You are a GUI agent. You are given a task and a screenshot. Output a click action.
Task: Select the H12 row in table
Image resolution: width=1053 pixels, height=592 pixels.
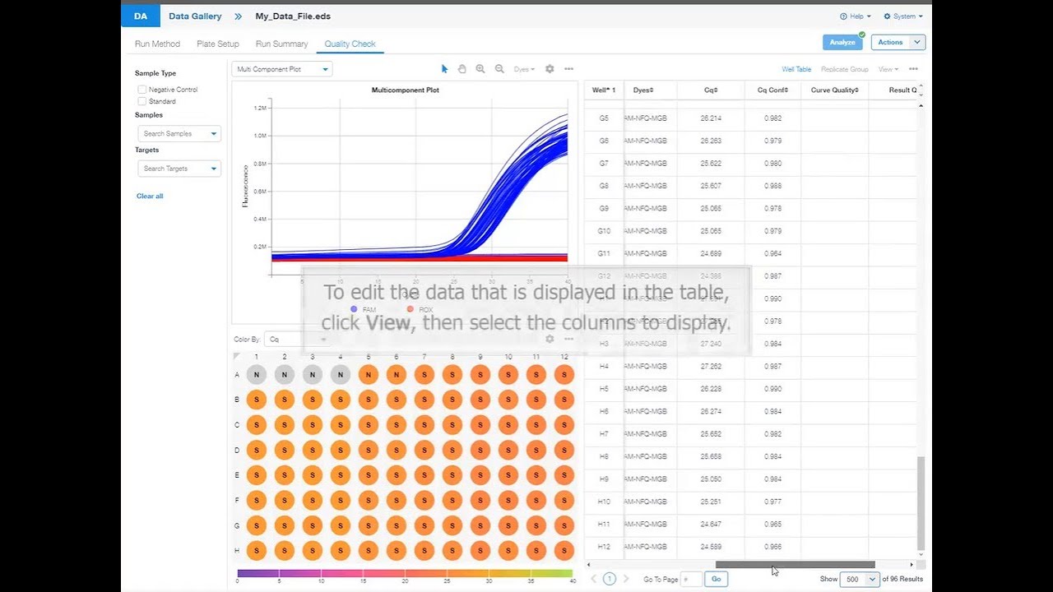coord(750,547)
